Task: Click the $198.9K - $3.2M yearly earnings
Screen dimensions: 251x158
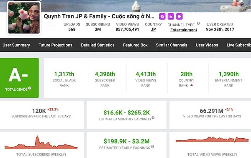Action: [x=126, y=141]
